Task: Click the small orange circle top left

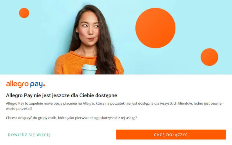Action: pyautogui.click(x=24, y=13)
